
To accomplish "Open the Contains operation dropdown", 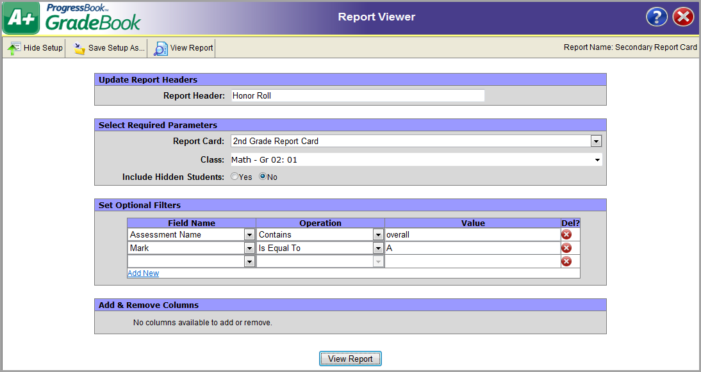I will click(378, 234).
